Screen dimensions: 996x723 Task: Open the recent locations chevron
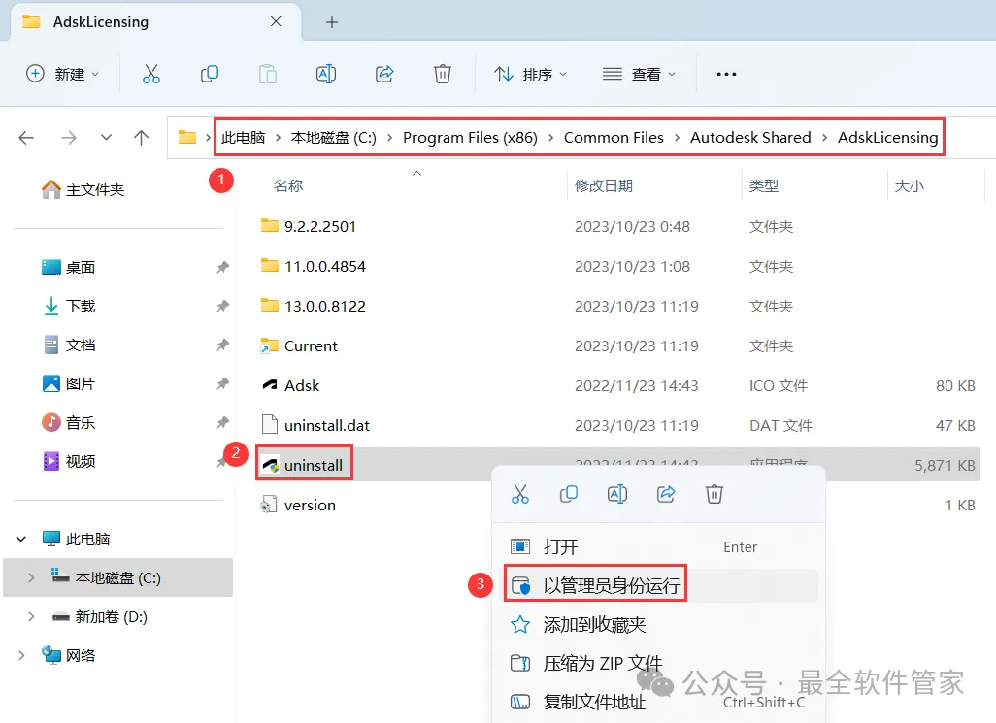(x=106, y=137)
